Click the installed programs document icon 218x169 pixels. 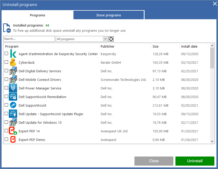(7, 28)
